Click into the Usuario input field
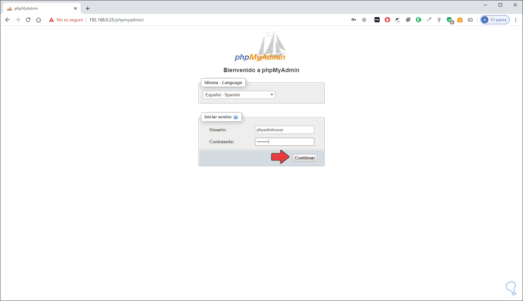The height and width of the screenshot is (301, 523). pyautogui.click(x=284, y=130)
